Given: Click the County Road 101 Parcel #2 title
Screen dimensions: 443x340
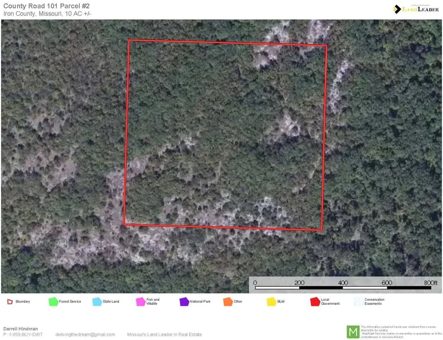Looking at the screenshot, I should pos(46,6).
